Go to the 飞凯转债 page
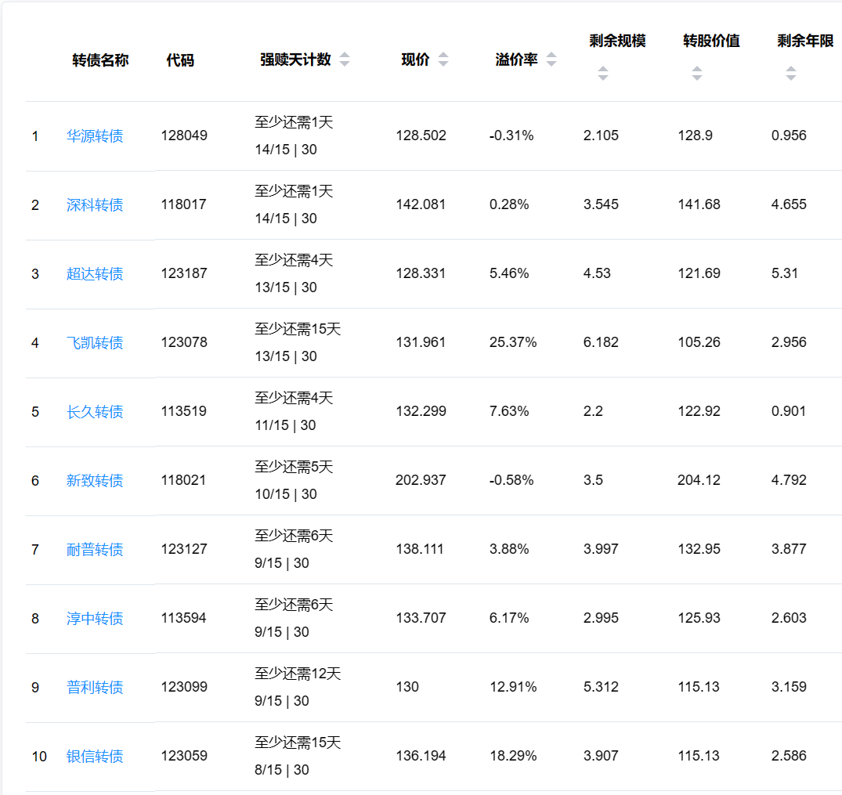The width and height of the screenshot is (842, 795). [95, 343]
